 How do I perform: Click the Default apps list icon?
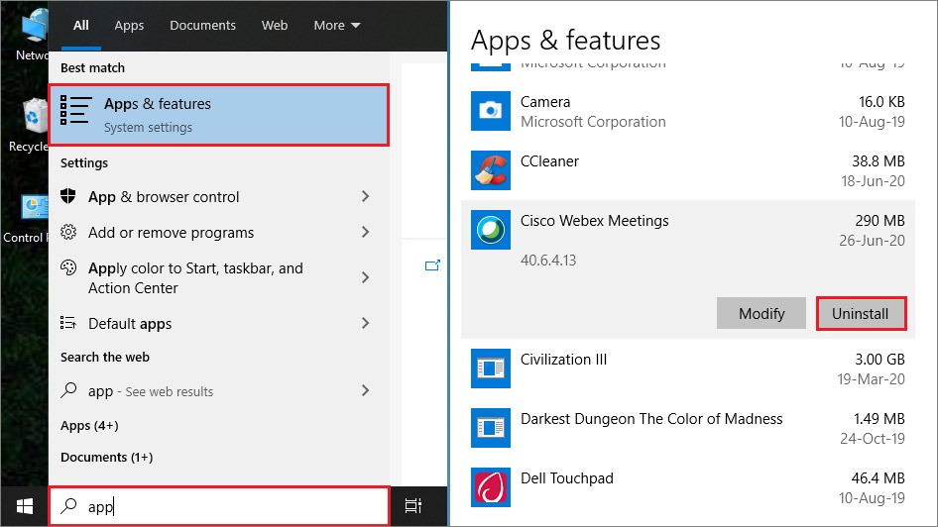point(68,323)
